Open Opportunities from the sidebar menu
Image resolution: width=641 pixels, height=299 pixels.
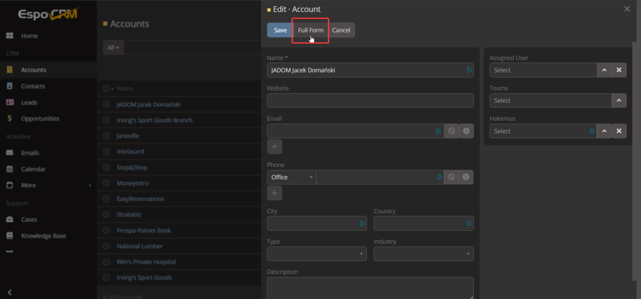pyautogui.click(x=39, y=118)
